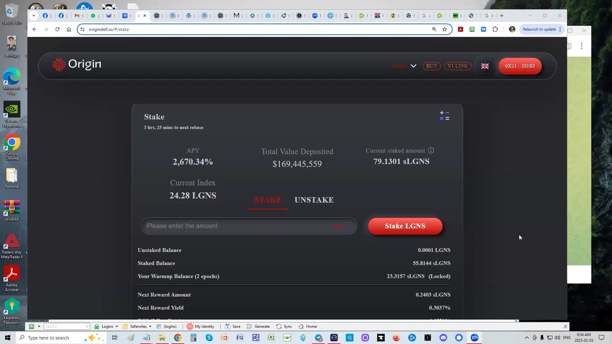Open the Logins dropdown in password toolbar
This screenshot has width=612, height=344.
107,326
